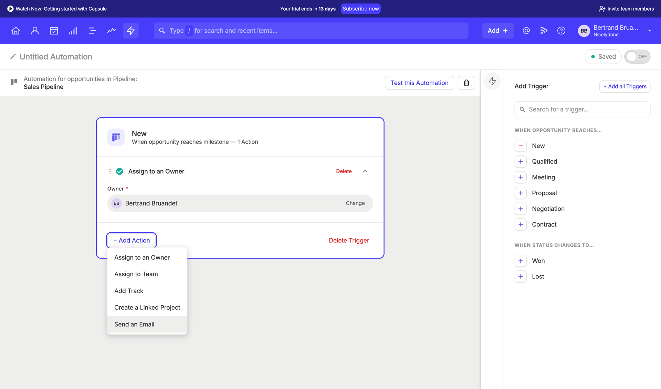Choose Send an Email from action menu

(134, 324)
